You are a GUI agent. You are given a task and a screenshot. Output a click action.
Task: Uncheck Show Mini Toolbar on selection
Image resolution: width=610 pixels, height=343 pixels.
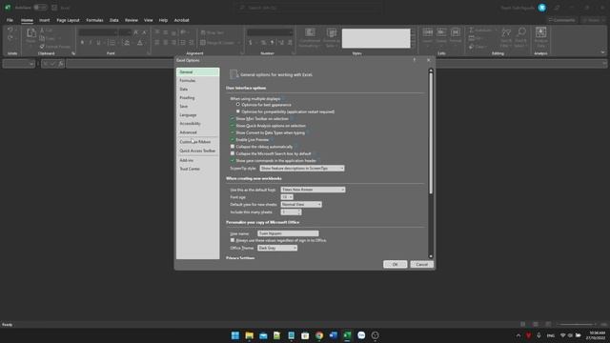pos(233,118)
